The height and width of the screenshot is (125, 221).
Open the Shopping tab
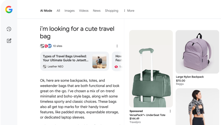pyautogui.click(x=112, y=11)
